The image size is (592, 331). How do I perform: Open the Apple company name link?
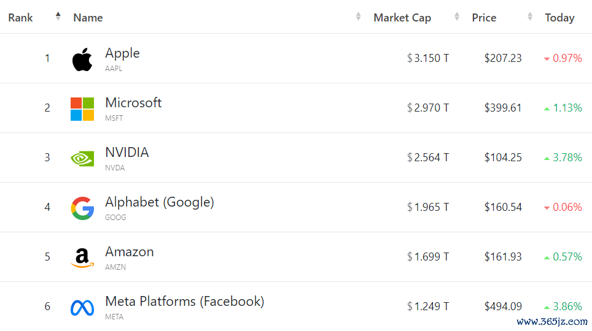pyautogui.click(x=122, y=53)
